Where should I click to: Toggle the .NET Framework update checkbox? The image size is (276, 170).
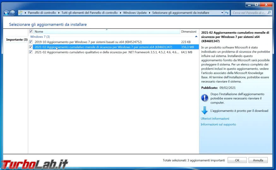[31, 52]
